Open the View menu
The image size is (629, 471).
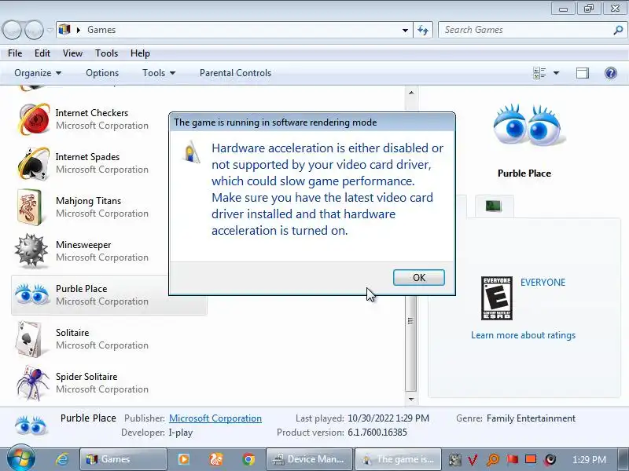[72, 53]
